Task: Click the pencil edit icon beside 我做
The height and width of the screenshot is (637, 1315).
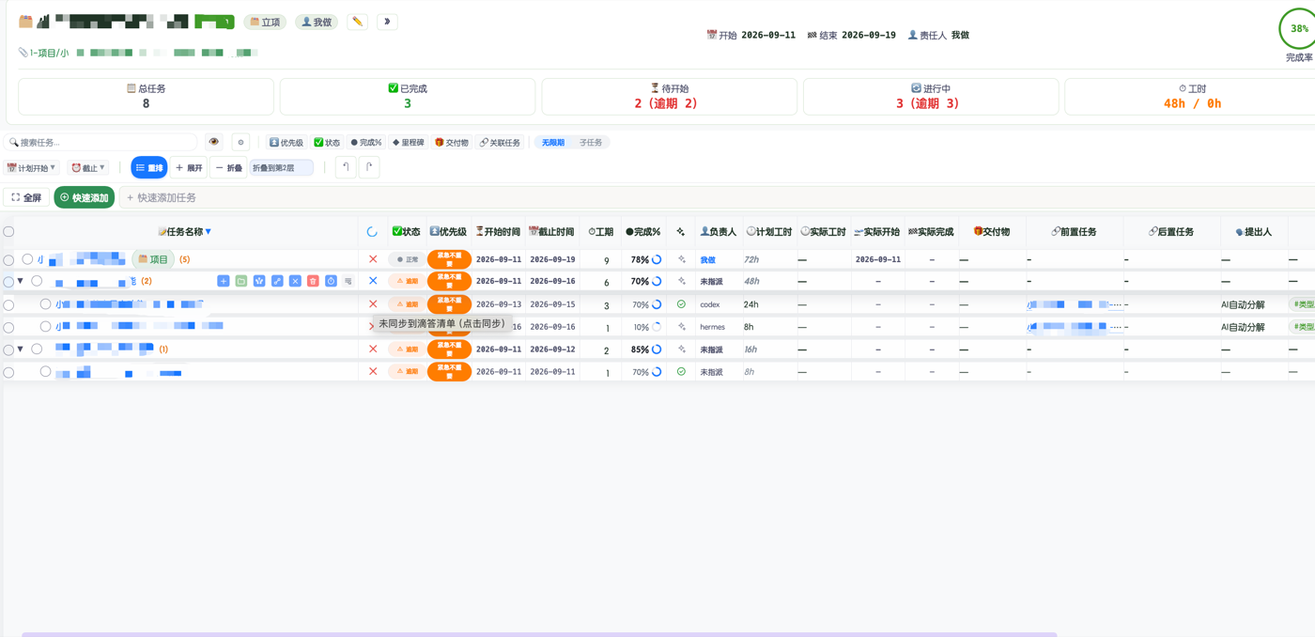Action: point(357,22)
